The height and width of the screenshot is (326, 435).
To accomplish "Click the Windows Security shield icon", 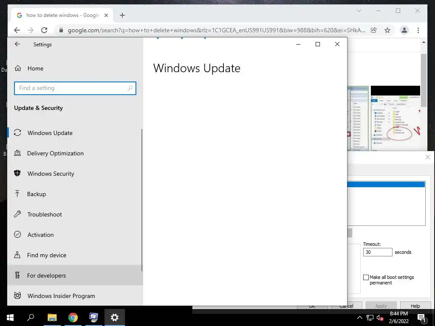I will click(x=17, y=173).
